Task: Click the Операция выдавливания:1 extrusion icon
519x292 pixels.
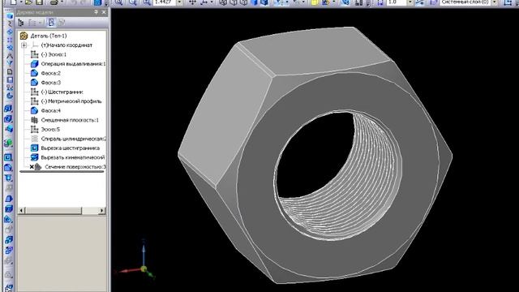Action: click(34, 63)
